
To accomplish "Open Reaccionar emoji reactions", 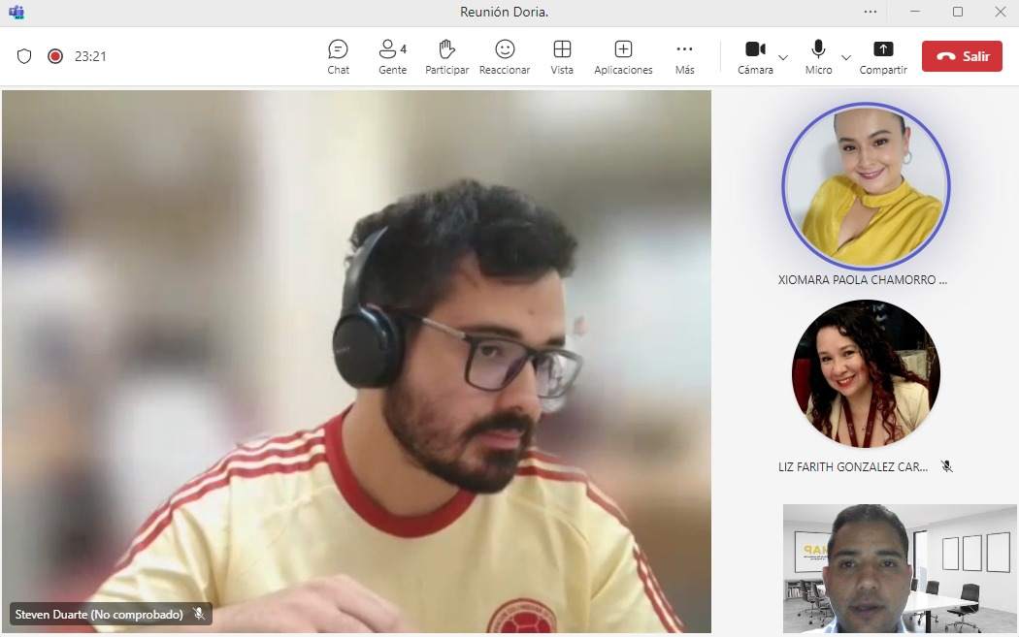I will tap(505, 56).
